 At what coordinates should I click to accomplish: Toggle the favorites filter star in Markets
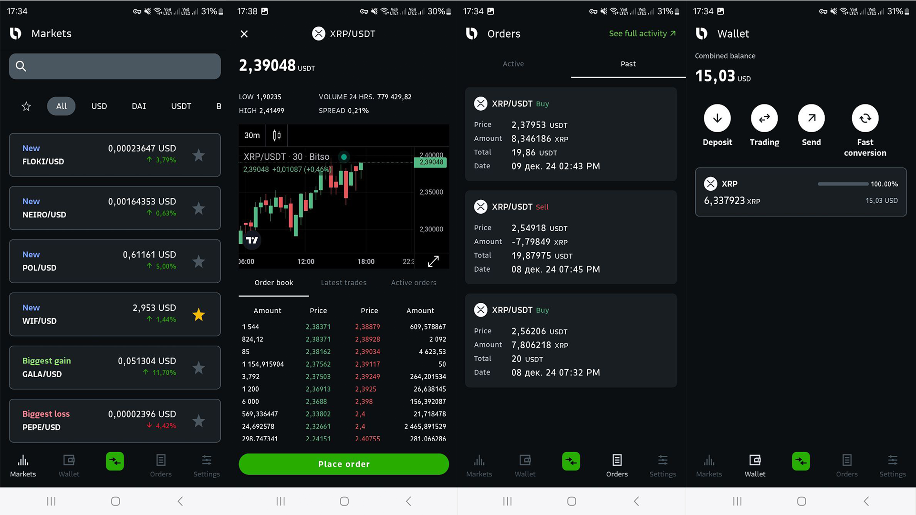coord(26,106)
